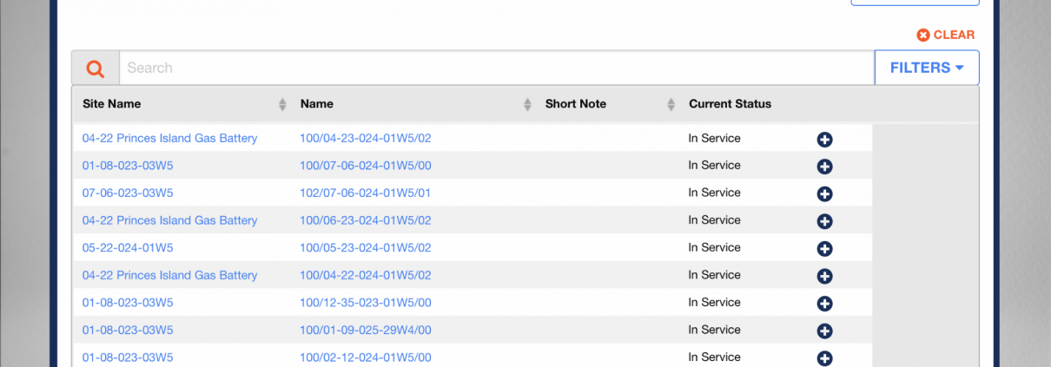This screenshot has width=1051, height=367.
Task: Click the CLEAR button
Action: click(946, 35)
